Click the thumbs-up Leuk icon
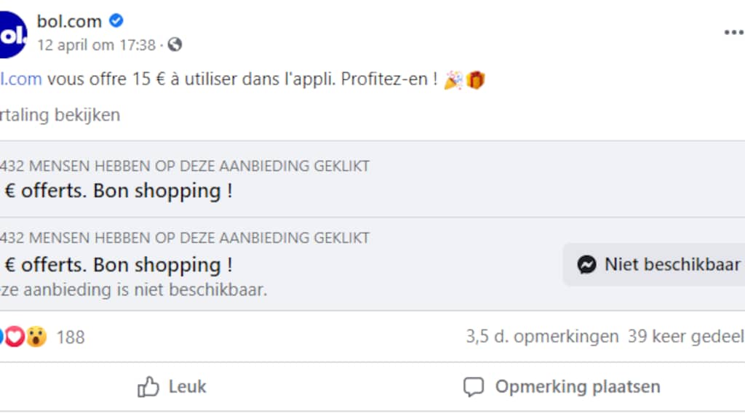Screen dimensions: 745x419 [148, 387]
